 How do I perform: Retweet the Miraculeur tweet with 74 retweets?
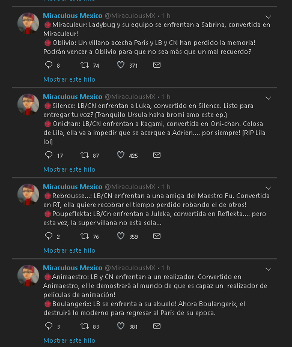(x=85, y=65)
